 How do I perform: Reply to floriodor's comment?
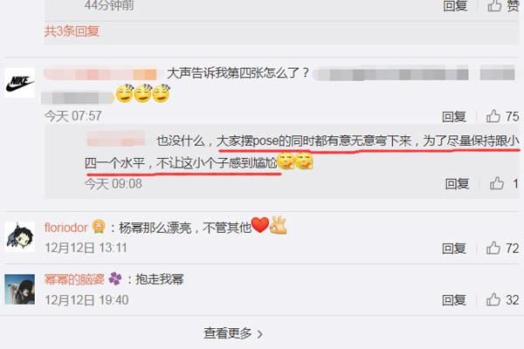click(454, 249)
